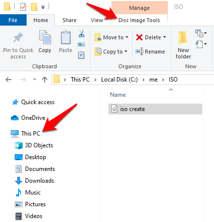
Task: Switch to the Share ribbon tab
Action: coord(69,20)
